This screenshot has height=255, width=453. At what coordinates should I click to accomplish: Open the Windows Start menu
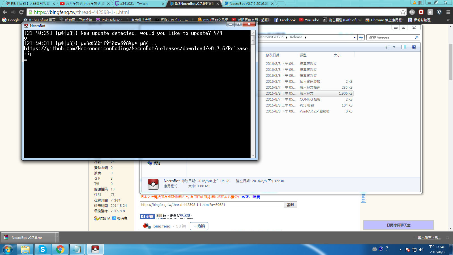[8, 249]
